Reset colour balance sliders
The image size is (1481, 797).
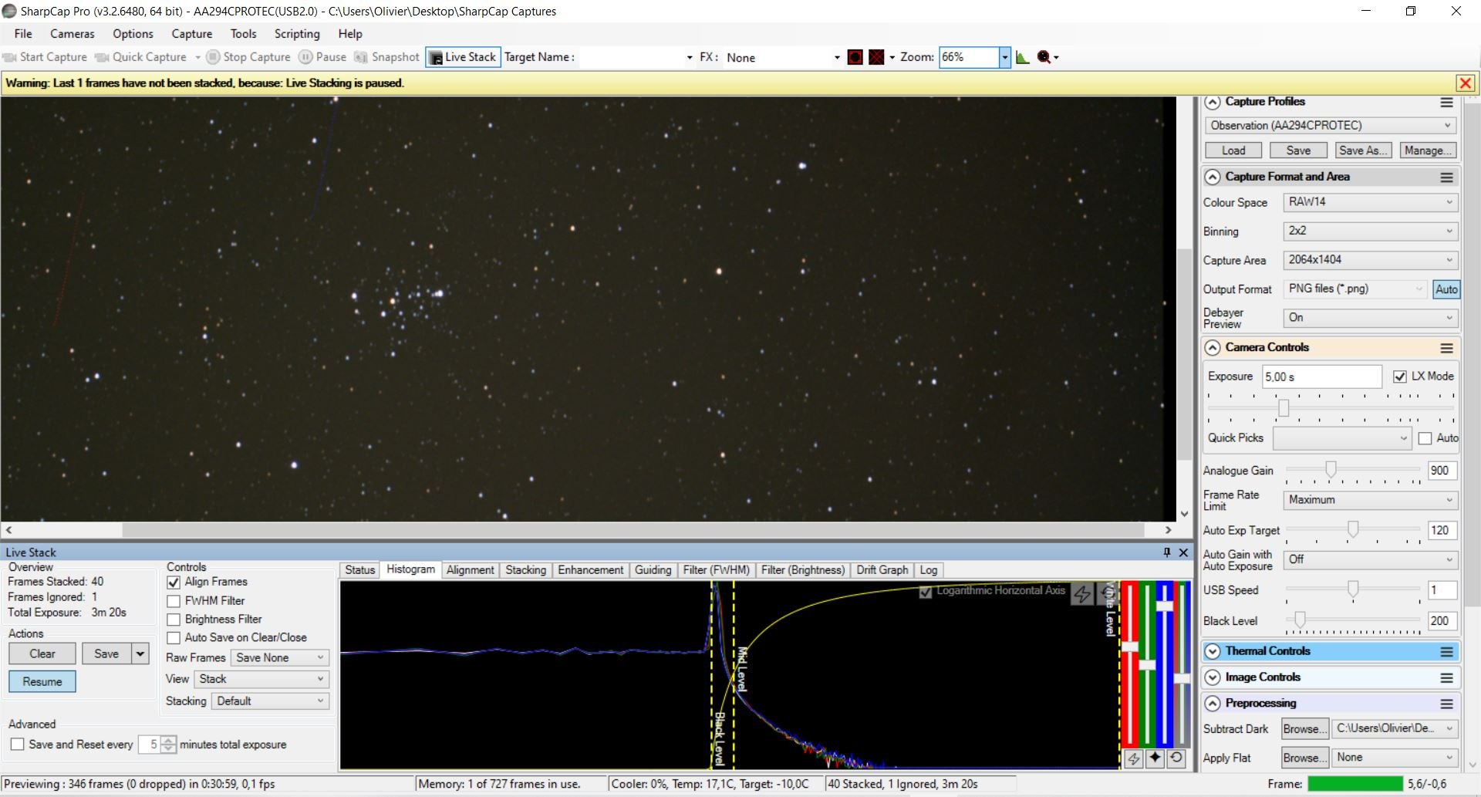pos(1176,758)
